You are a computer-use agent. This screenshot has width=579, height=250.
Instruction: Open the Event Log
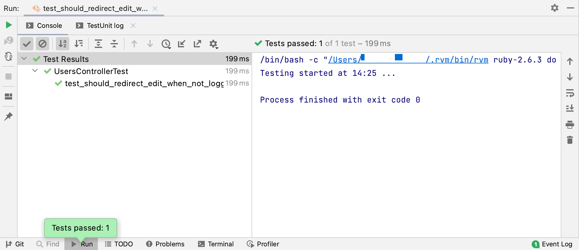(x=552, y=244)
